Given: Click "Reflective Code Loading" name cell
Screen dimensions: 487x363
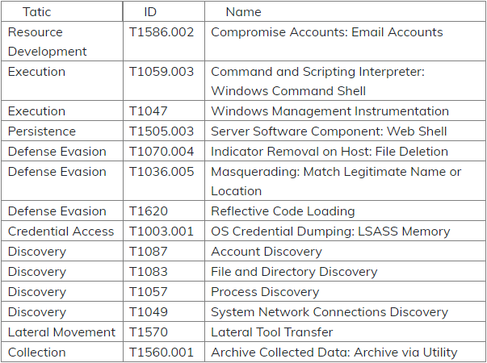Looking at the screenshot, I should tap(283, 211).
